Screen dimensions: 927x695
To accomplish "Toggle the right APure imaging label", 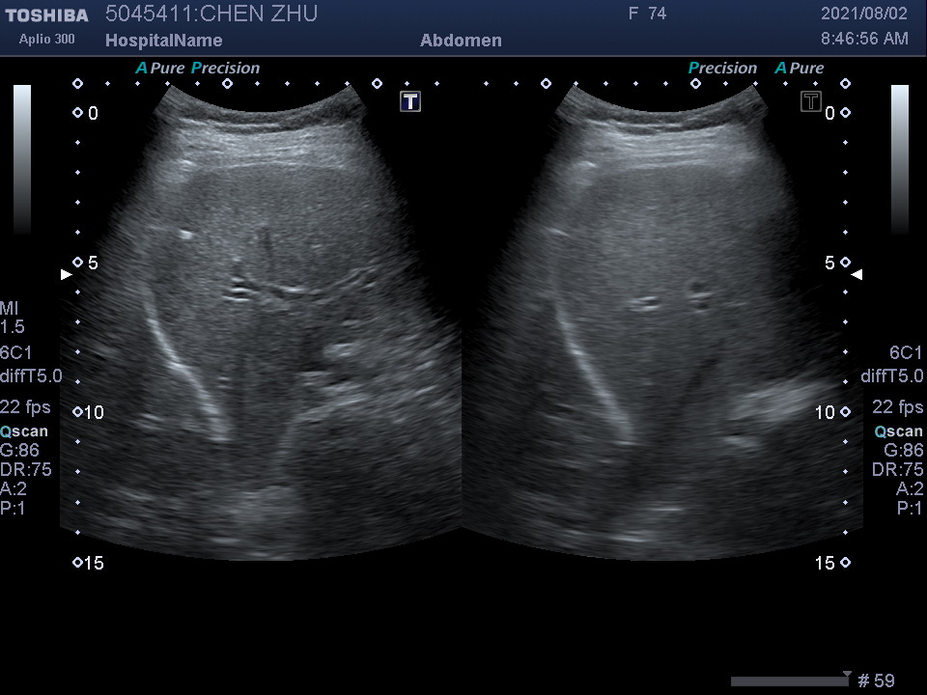I will (x=800, y=69).
